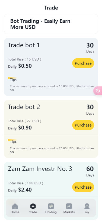
Task: Open the Home icon in bottom navigation
Action: click(15, 206)
